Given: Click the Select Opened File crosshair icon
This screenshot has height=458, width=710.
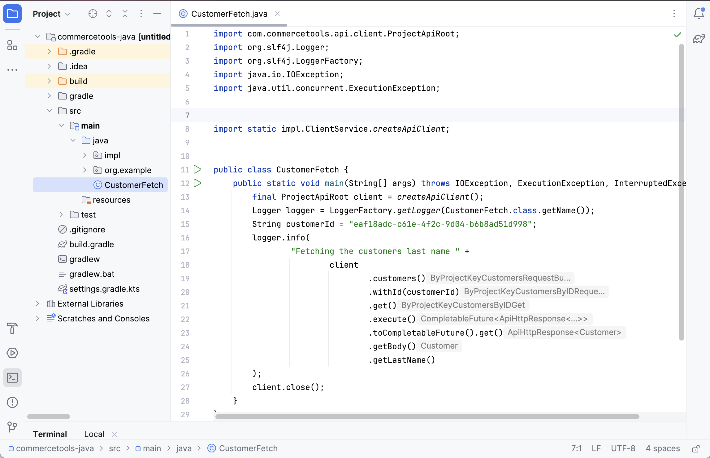Looking at the screenshot, I should point(93,14).
